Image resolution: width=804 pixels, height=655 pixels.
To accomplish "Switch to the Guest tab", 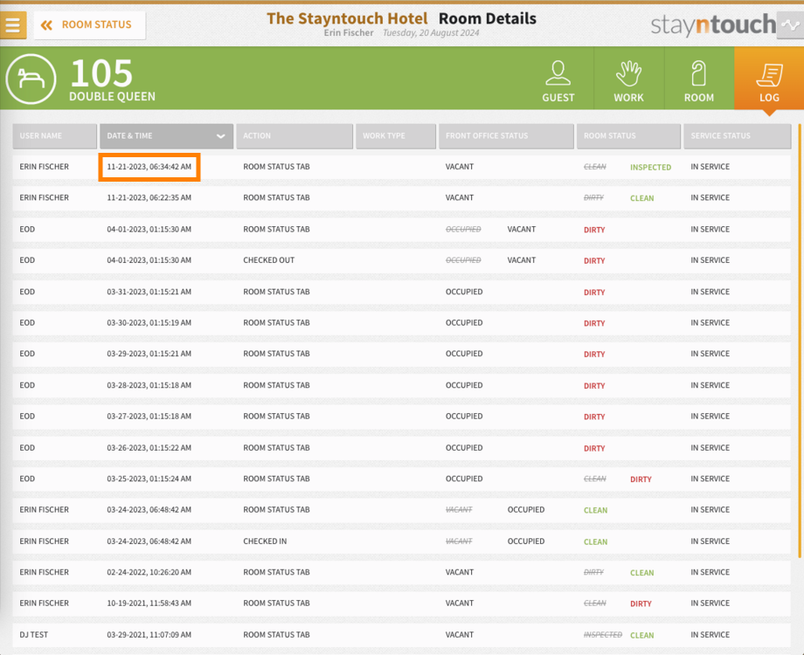I will coord(558,80).
